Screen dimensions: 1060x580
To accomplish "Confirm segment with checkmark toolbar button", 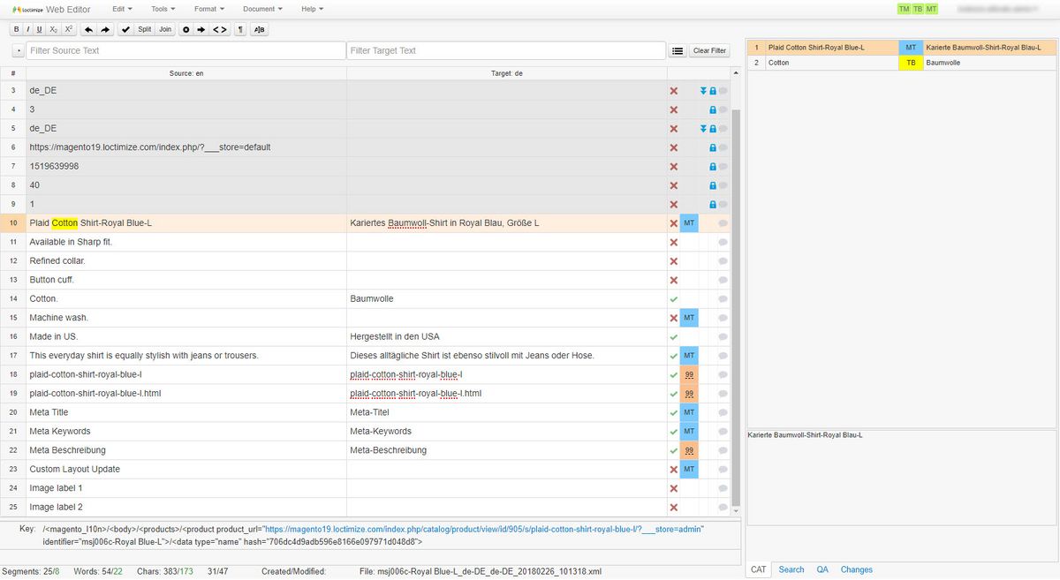I will tap(126, 29).
